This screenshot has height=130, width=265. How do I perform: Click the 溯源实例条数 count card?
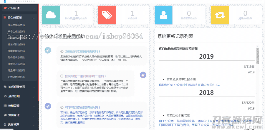click(x=236, y=15)
